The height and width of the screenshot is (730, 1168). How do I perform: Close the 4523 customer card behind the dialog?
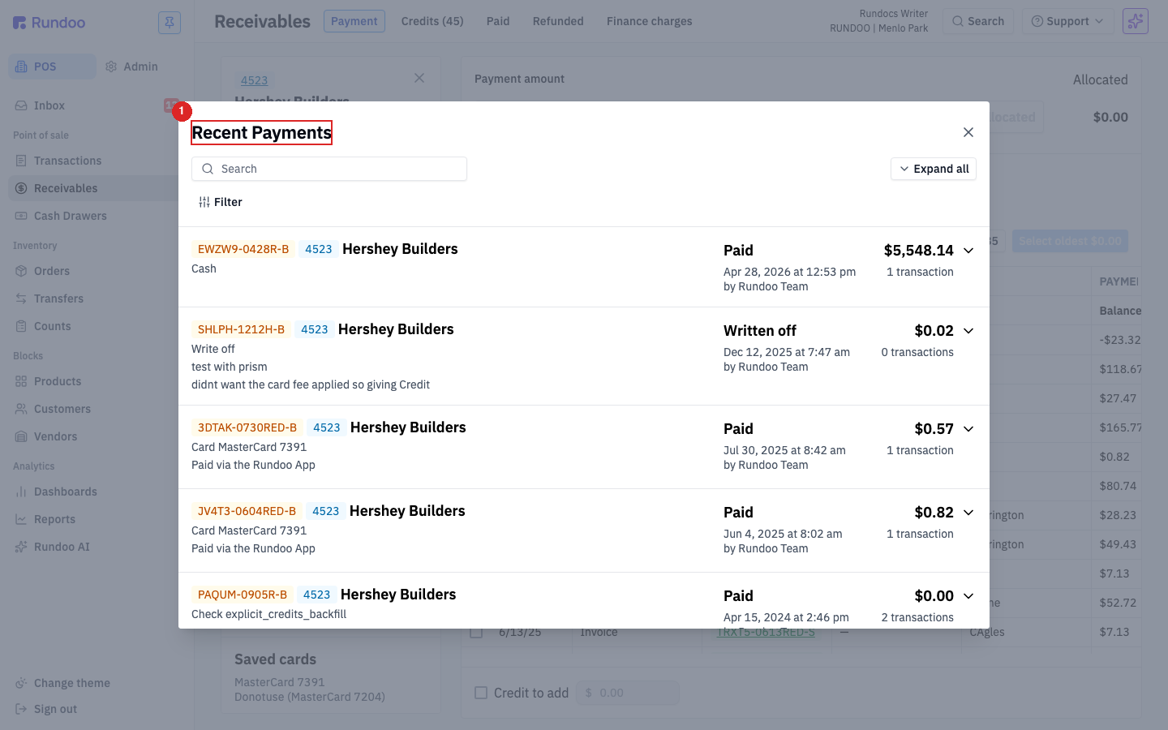click(x=419, y=78)
